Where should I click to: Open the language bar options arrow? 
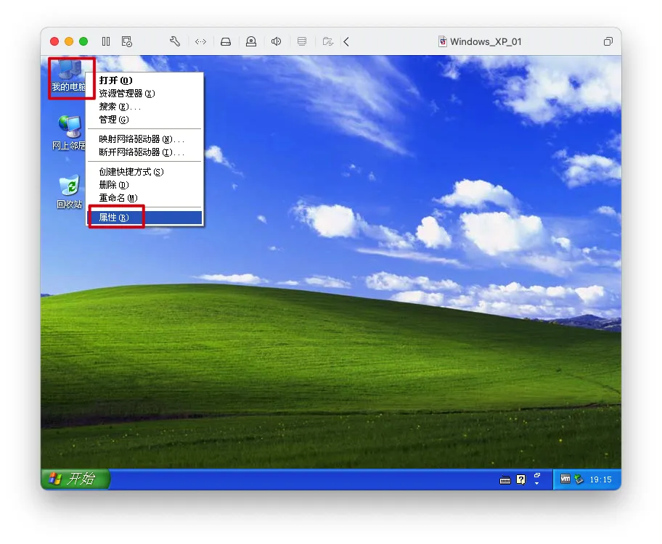537,483
